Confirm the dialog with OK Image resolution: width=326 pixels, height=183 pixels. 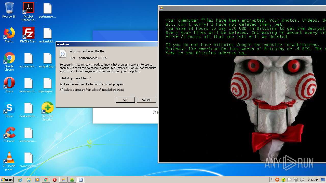125,100
